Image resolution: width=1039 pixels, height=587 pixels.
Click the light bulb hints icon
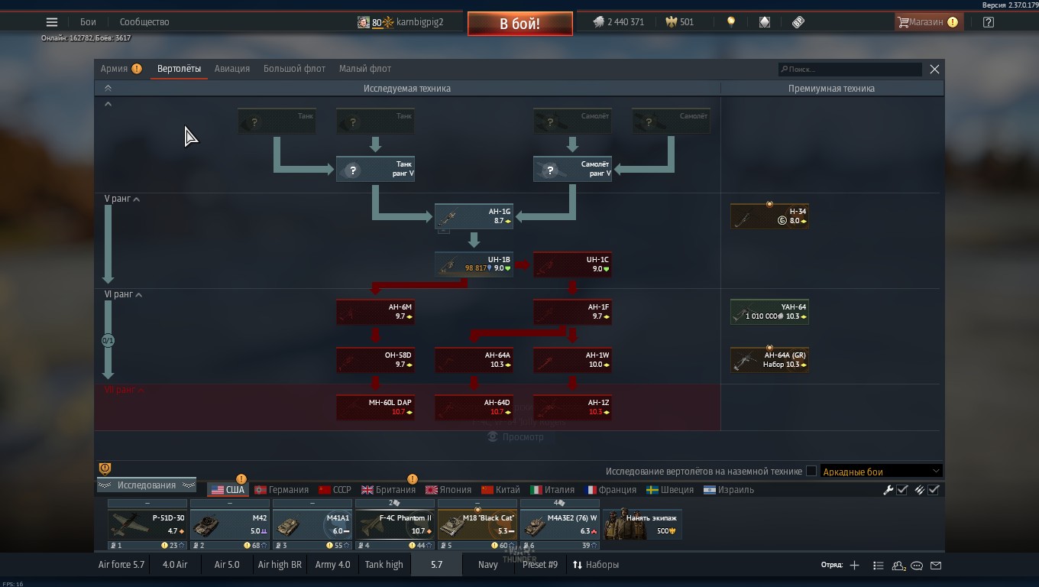pyautogui.click(x=731, y=22)
